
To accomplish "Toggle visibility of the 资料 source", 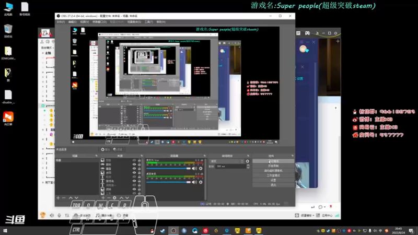I will coord(134,189).
